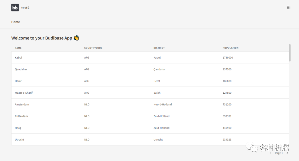This screenshot has width=299, height=161.
Task: Click the NLD code in Amsterdam row
Action: tap(87, 104)
